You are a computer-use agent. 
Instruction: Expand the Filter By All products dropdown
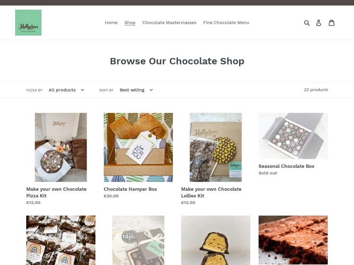(66, 90)
